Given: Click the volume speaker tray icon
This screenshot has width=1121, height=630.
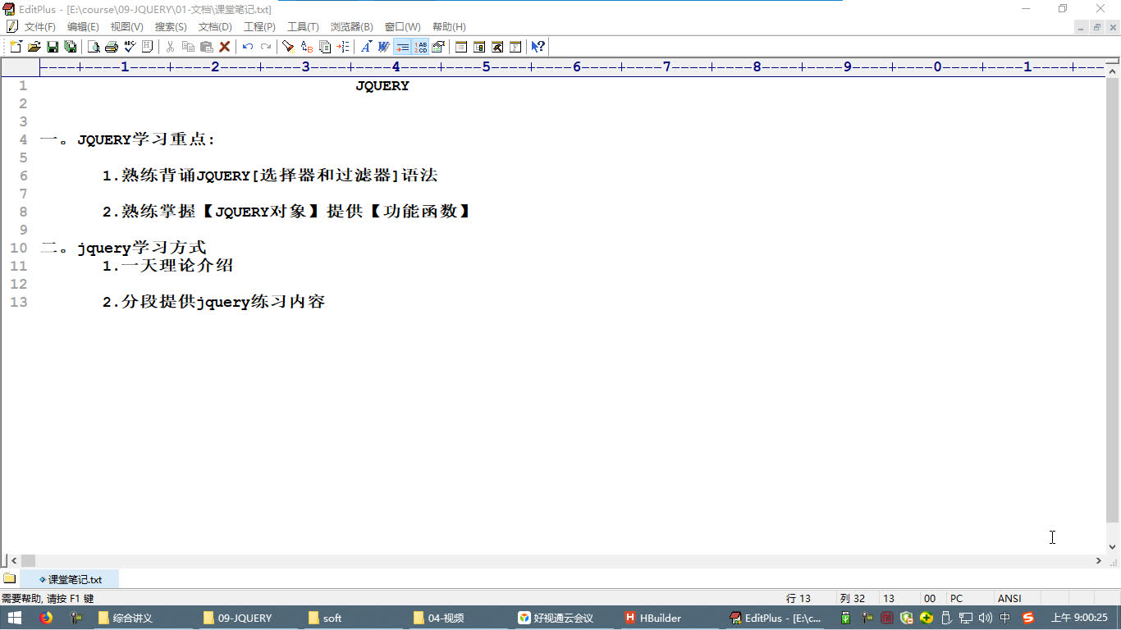Looking at the screenshot, I should coord(986,618).
